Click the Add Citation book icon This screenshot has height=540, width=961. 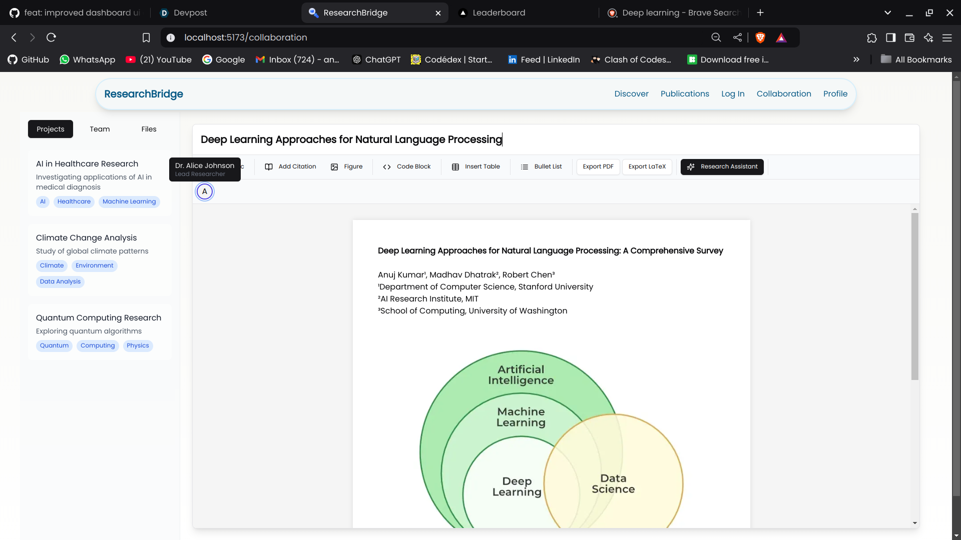click(269, 167)
